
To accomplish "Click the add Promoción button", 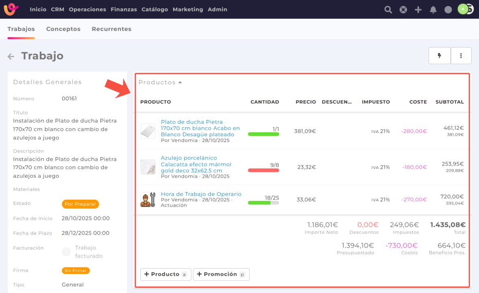I will (221, 274).
